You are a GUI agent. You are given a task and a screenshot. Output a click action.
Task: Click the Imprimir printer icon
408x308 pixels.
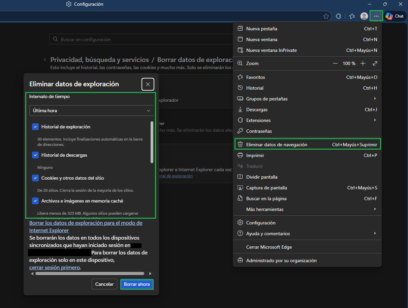coord(240,155)
